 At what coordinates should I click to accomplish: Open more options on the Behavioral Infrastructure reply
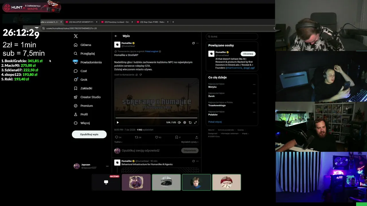tap(197, 161)
